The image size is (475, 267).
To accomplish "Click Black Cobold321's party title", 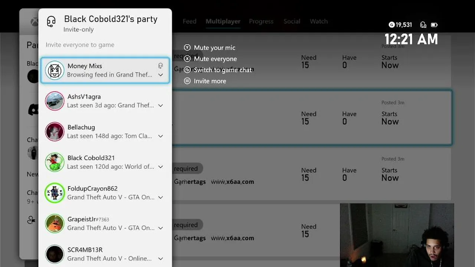I will click(111, 19).
